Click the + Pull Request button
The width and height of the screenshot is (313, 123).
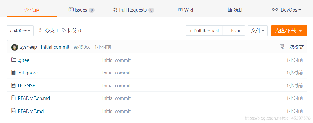point(204,31)
